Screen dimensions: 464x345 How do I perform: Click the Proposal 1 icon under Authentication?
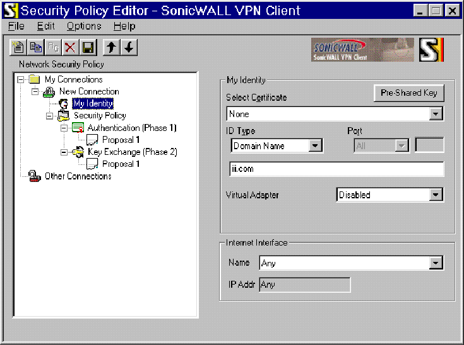click(x=92, y=140)
